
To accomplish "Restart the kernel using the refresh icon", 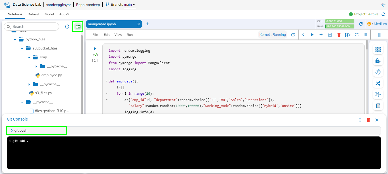I will point(293,35).
